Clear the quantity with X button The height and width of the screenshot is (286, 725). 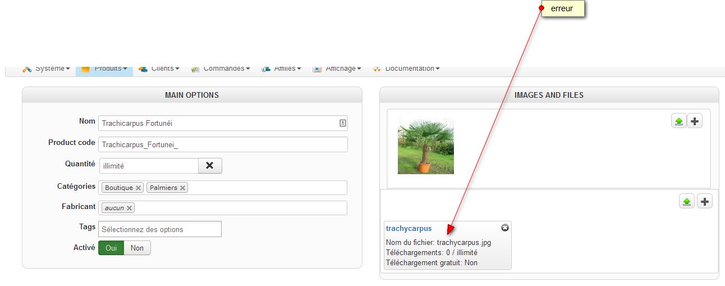[210, 166]
